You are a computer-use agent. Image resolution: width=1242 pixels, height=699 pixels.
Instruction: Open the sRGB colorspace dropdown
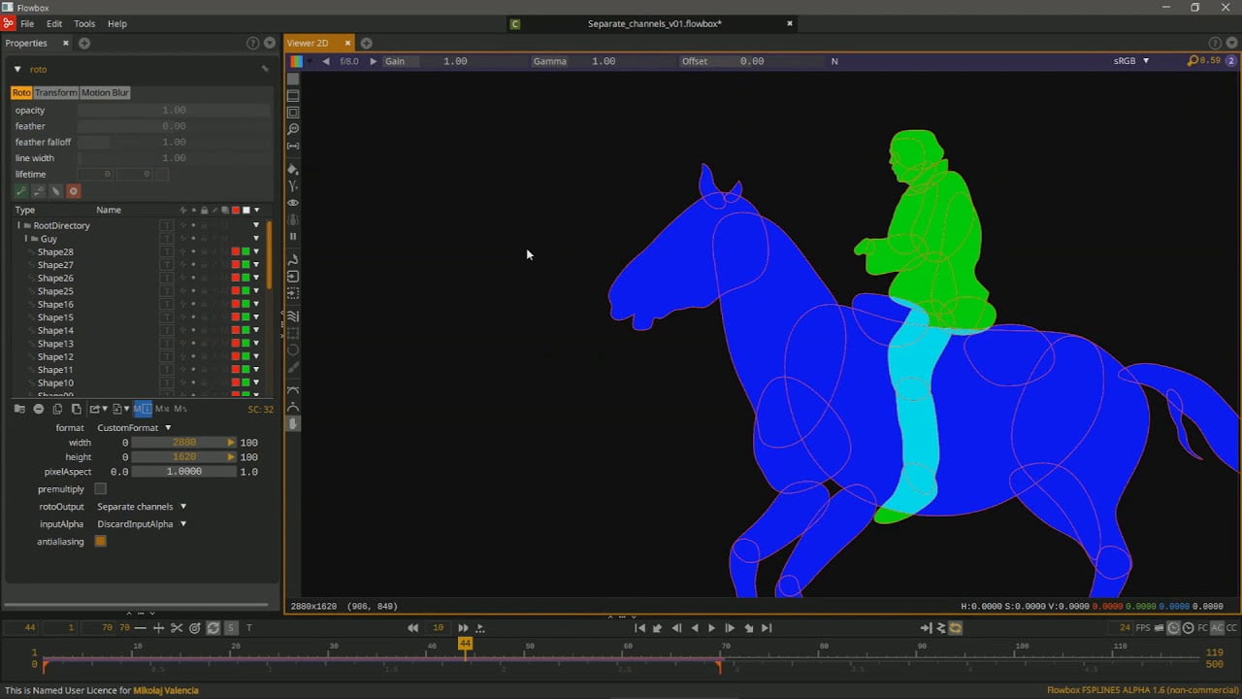click(x=1130, y=61)
